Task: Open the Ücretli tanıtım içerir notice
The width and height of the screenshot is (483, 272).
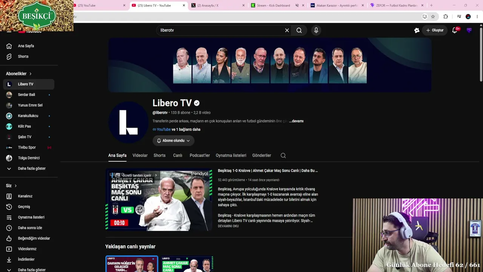Action: [x=136, y=175]
